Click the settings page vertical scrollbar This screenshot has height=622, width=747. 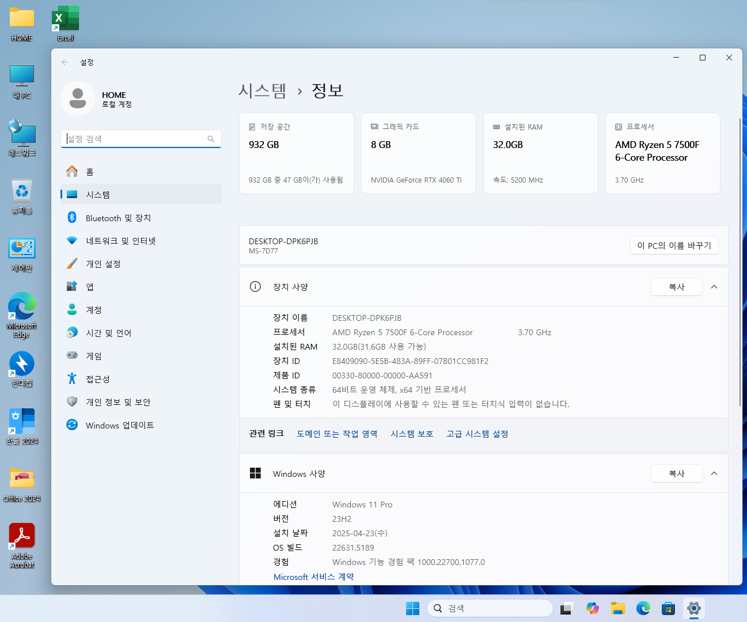(x=740, y=262)
